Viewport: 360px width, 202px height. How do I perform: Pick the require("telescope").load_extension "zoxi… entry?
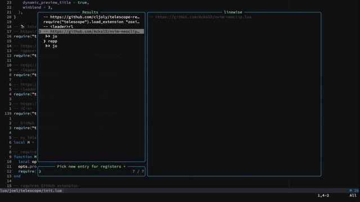coord(91,22)
